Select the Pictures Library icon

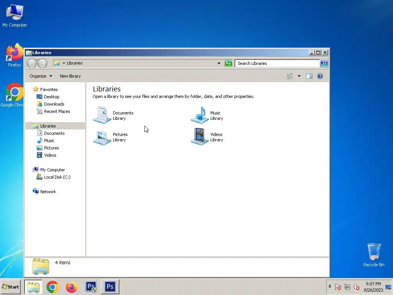(102, 137)
